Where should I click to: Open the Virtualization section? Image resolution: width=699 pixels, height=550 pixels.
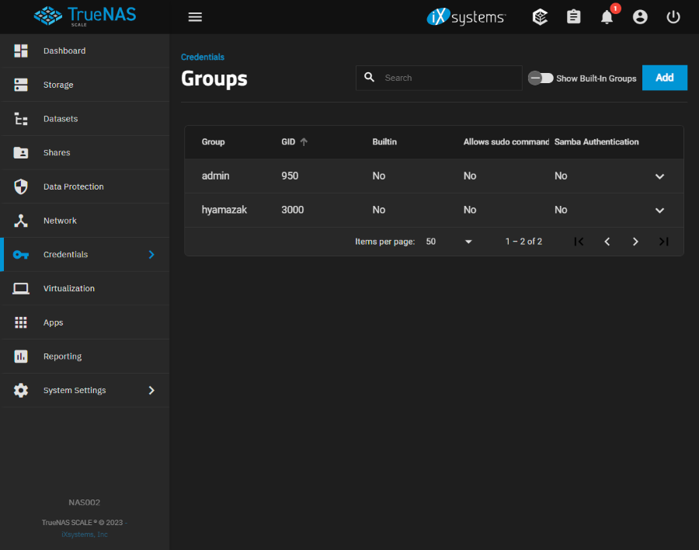(x=69, y=288)
